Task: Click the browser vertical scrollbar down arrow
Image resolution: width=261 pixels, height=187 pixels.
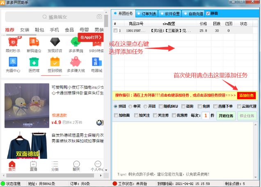Action: 106,170
